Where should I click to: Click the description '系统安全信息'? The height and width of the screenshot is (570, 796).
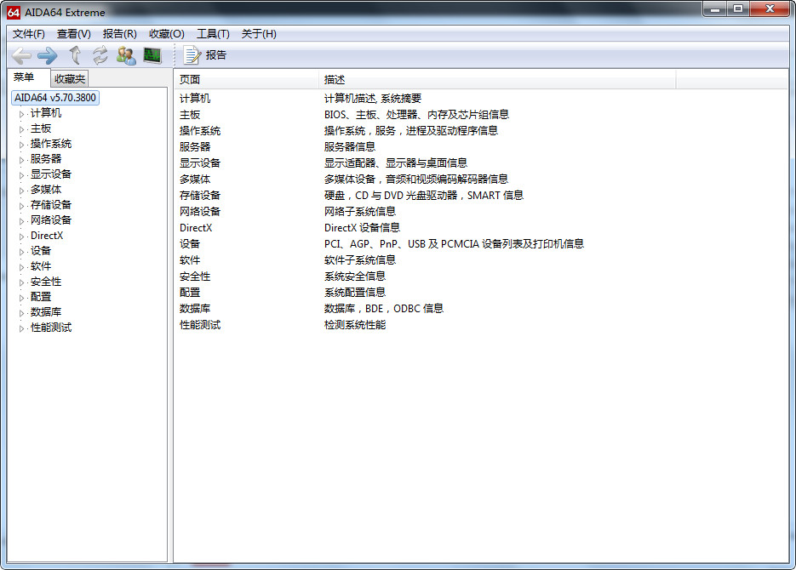click(x=355, y=276)
